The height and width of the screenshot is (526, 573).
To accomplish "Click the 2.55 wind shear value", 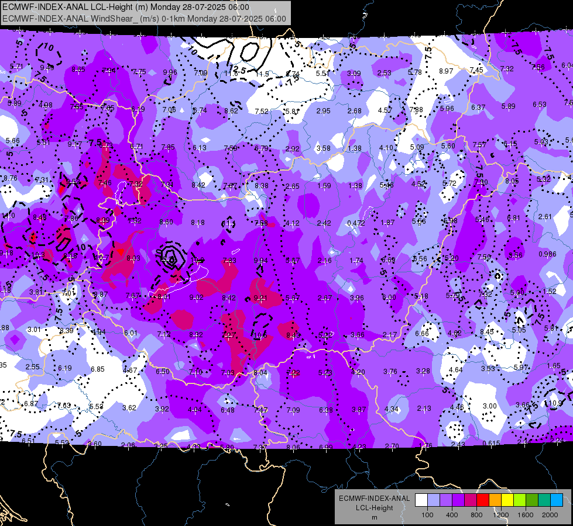I will click(32, 367).
